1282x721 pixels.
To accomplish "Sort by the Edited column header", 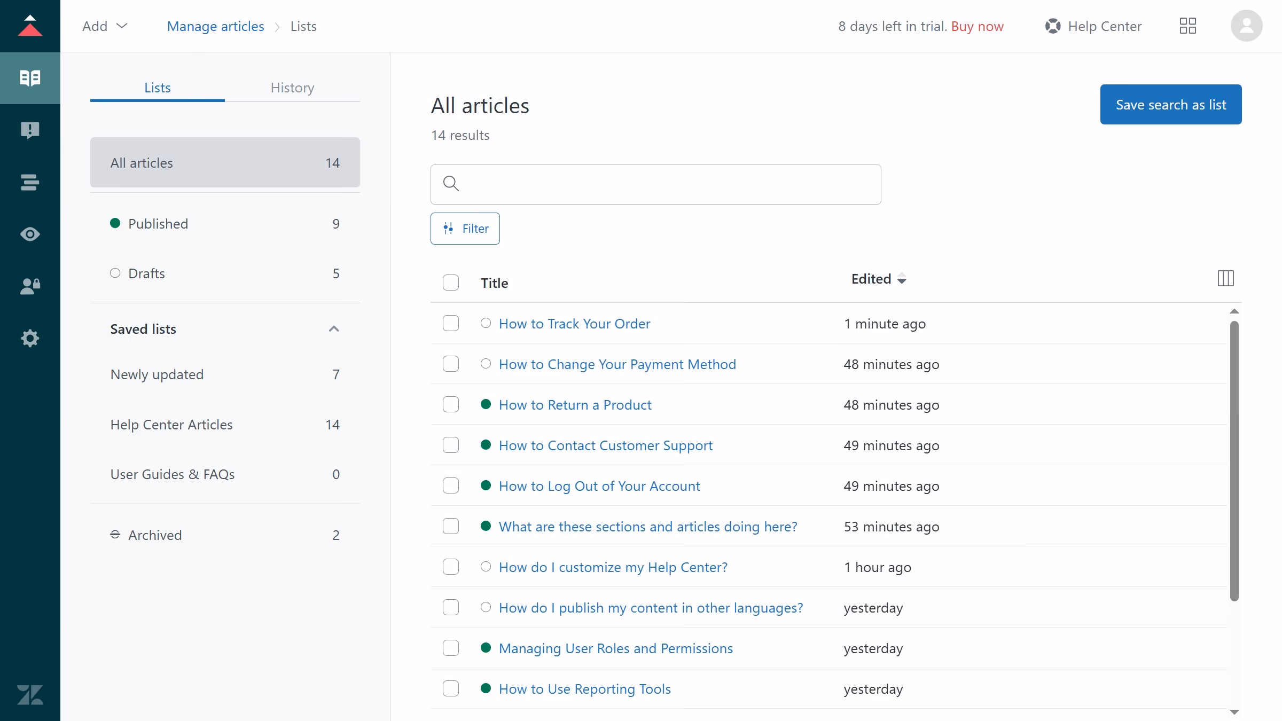I will [x=879, y=279].
